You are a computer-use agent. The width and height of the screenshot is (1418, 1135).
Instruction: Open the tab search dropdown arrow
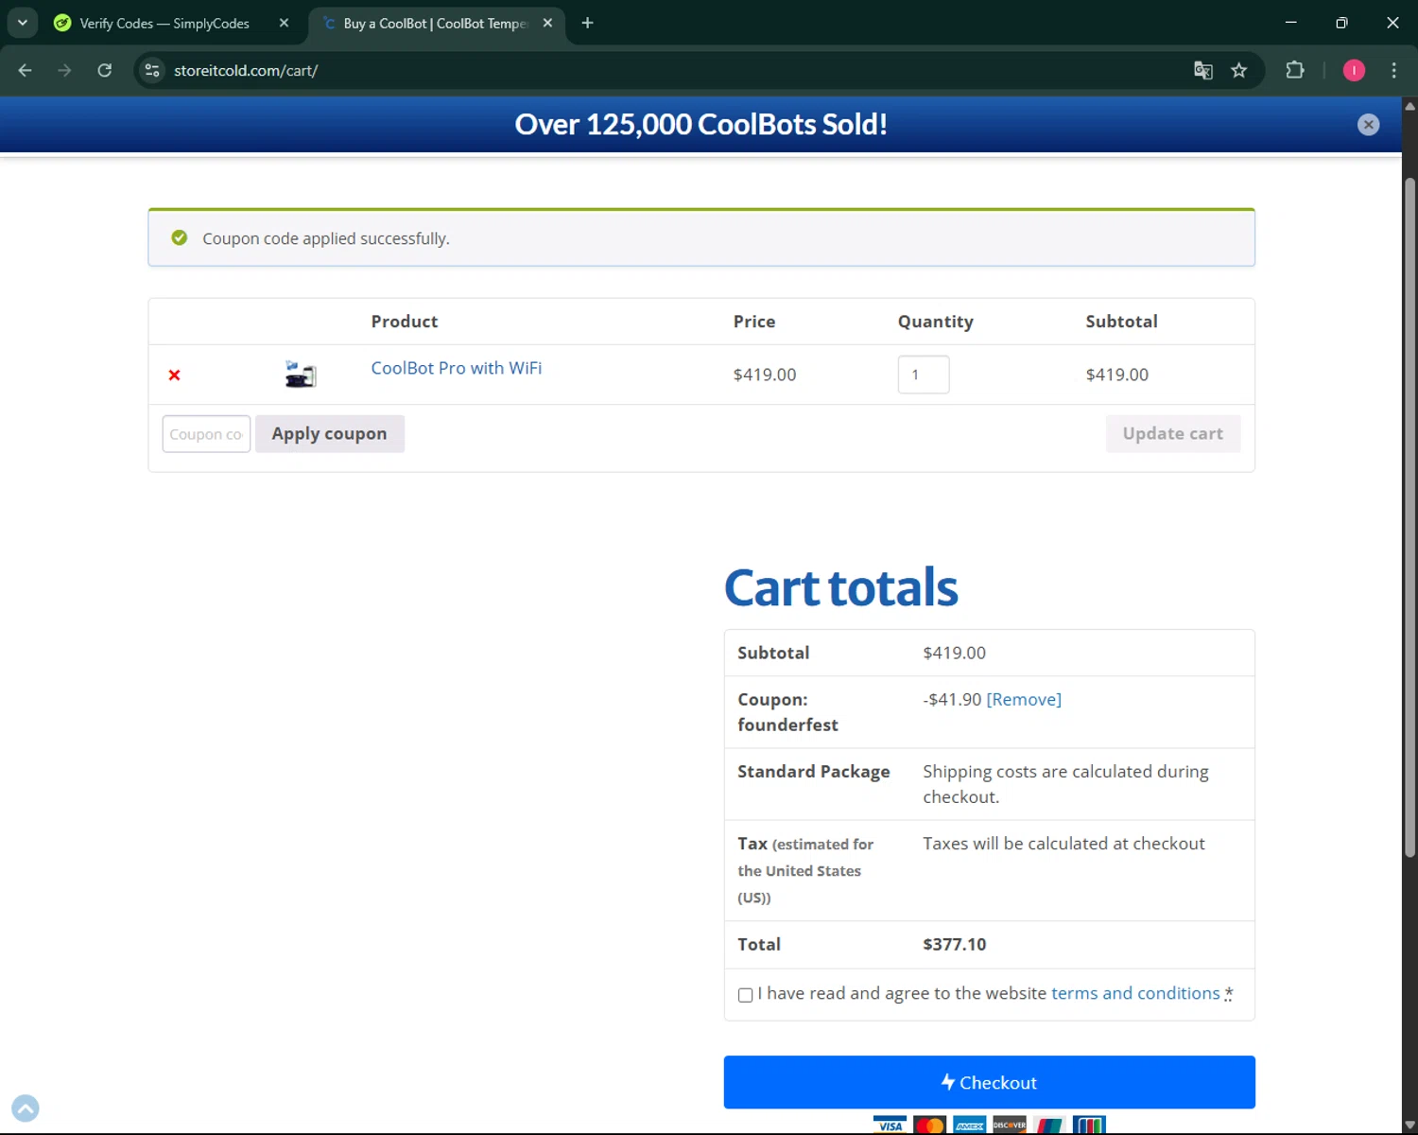(23, 23)
